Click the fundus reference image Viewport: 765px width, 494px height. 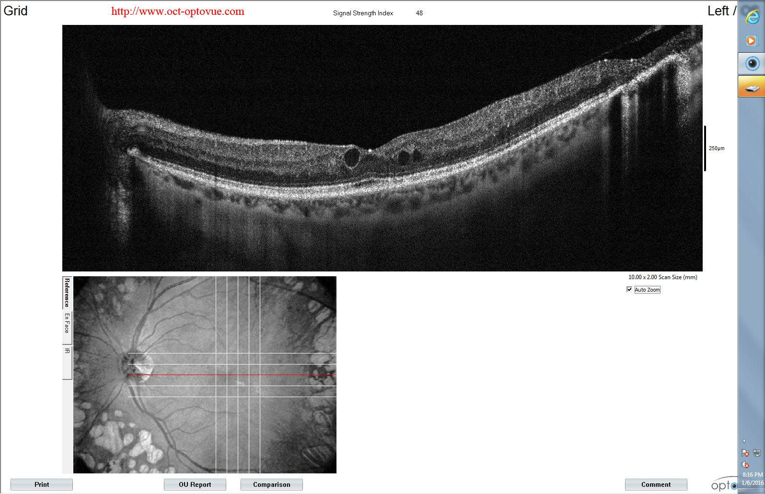tap(205, 375)
